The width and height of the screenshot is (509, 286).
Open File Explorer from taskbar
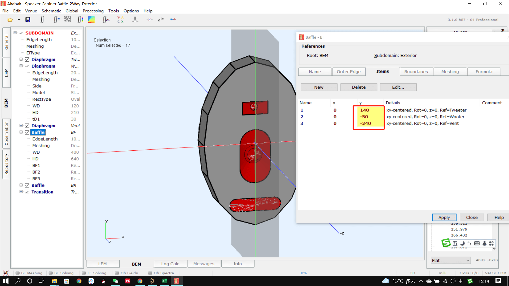[55, 281]
